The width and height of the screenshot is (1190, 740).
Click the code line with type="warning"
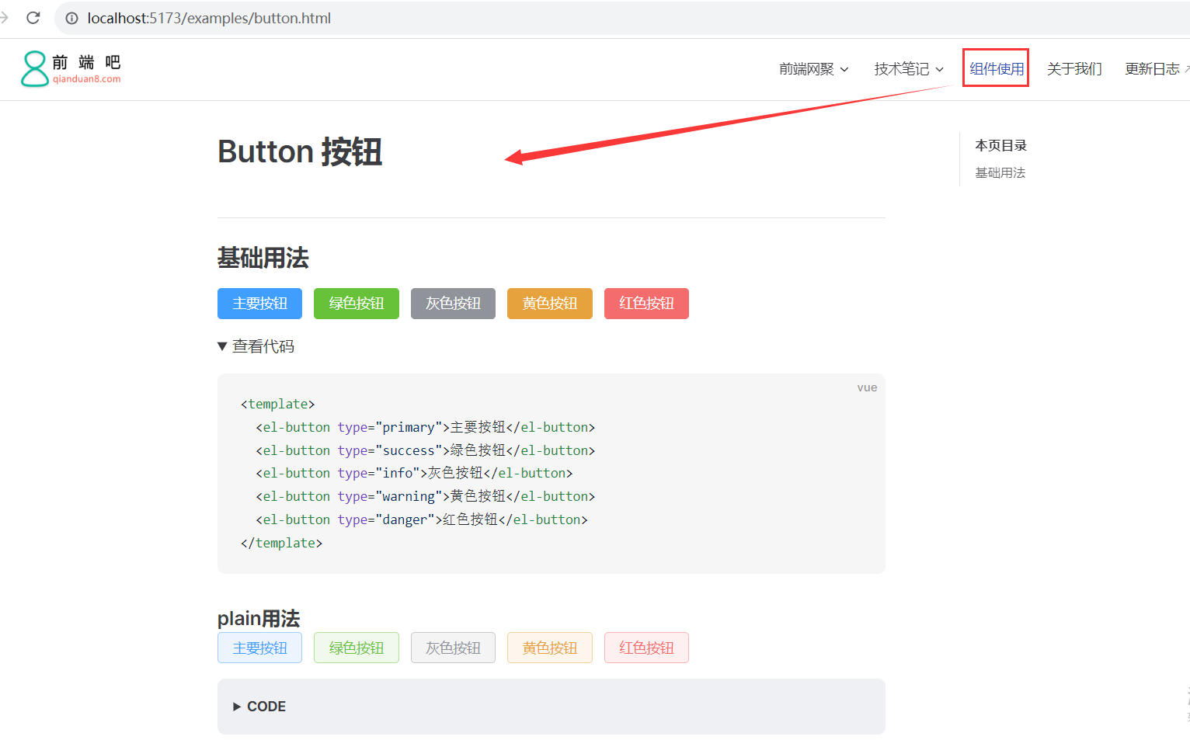[x=426, y=496]
